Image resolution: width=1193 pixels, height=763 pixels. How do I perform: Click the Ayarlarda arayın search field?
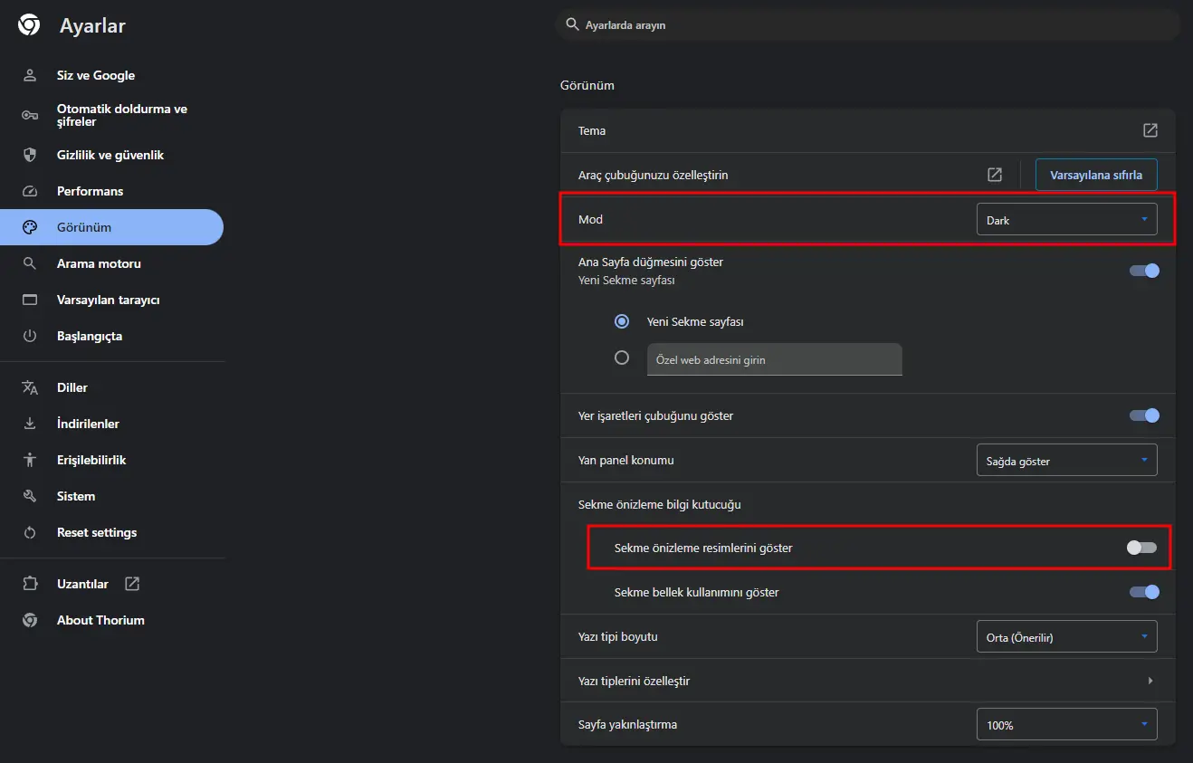click(x=868, y=25)
